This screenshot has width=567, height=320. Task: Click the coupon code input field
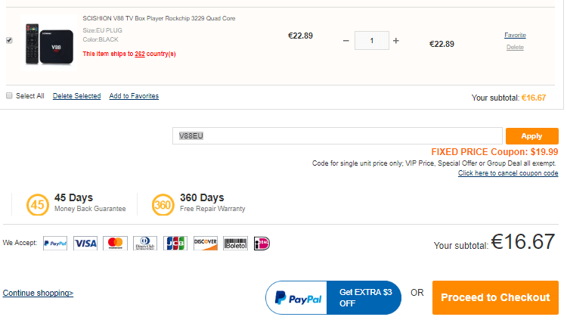[337, 136]
